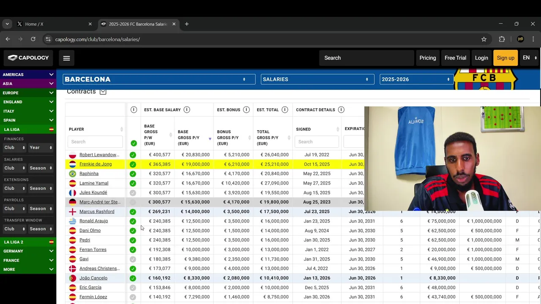Click the browser address bar URL
This screenshot has height=304, width=541.
tap(97, 39)
